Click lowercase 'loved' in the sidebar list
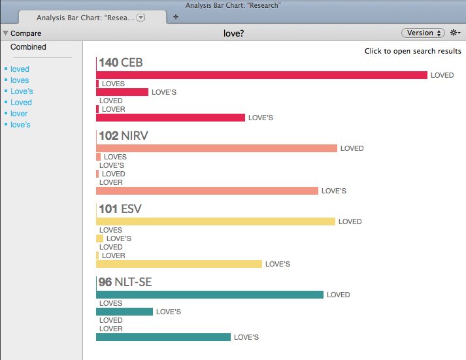Screen dimensions: 466x360 tap(20, 69)
